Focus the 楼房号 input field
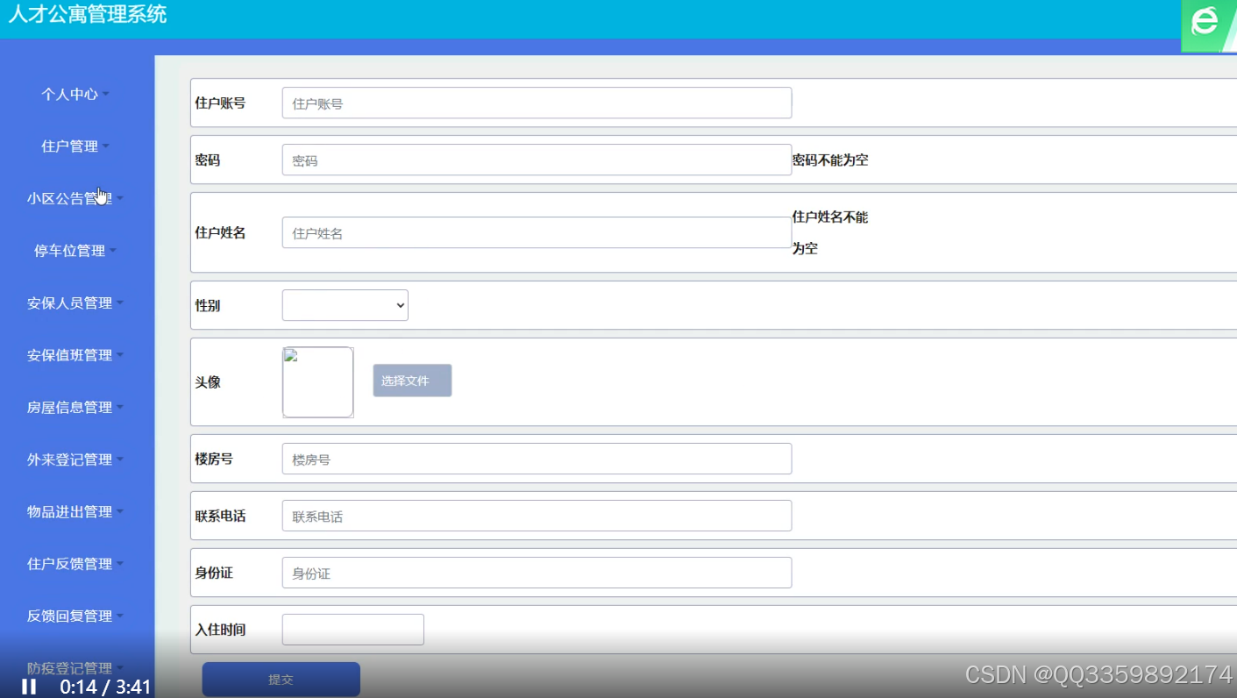This screenshot has width=1237, height=698. [x=537, y=459]
